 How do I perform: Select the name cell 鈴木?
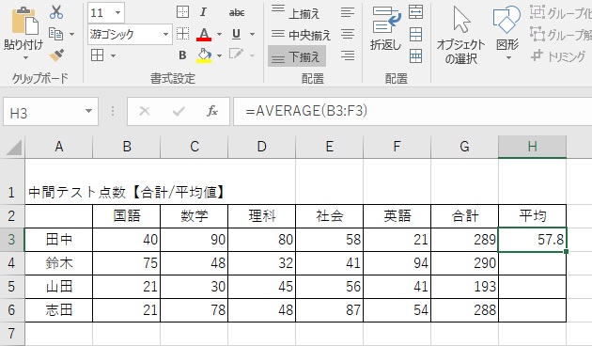click(x=58, y=263)
